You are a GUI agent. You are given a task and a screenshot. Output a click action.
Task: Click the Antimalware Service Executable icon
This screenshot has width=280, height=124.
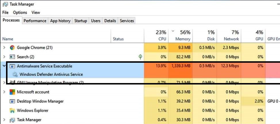(12, 66)
